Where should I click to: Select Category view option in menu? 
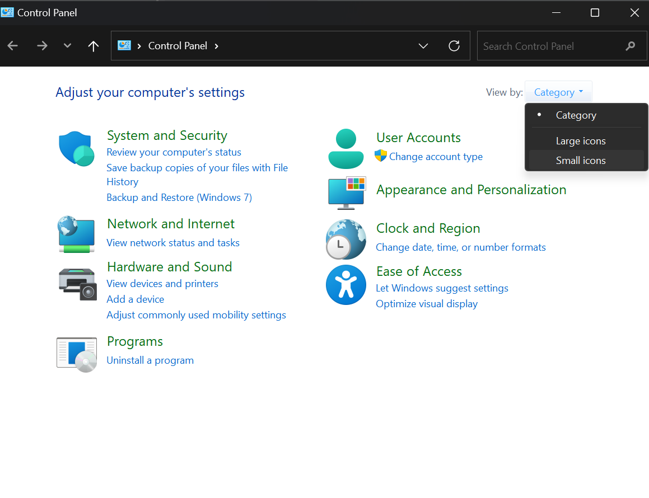576,115
